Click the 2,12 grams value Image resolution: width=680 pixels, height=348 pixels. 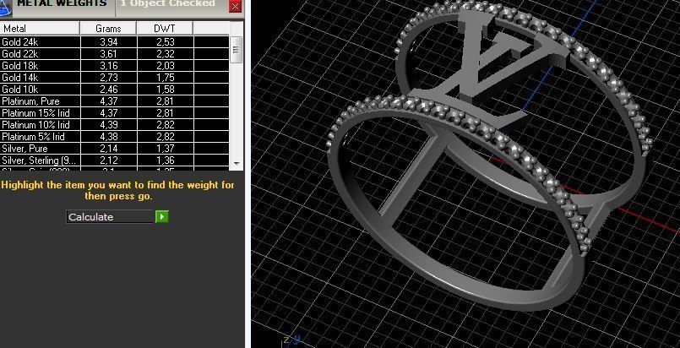108,160
